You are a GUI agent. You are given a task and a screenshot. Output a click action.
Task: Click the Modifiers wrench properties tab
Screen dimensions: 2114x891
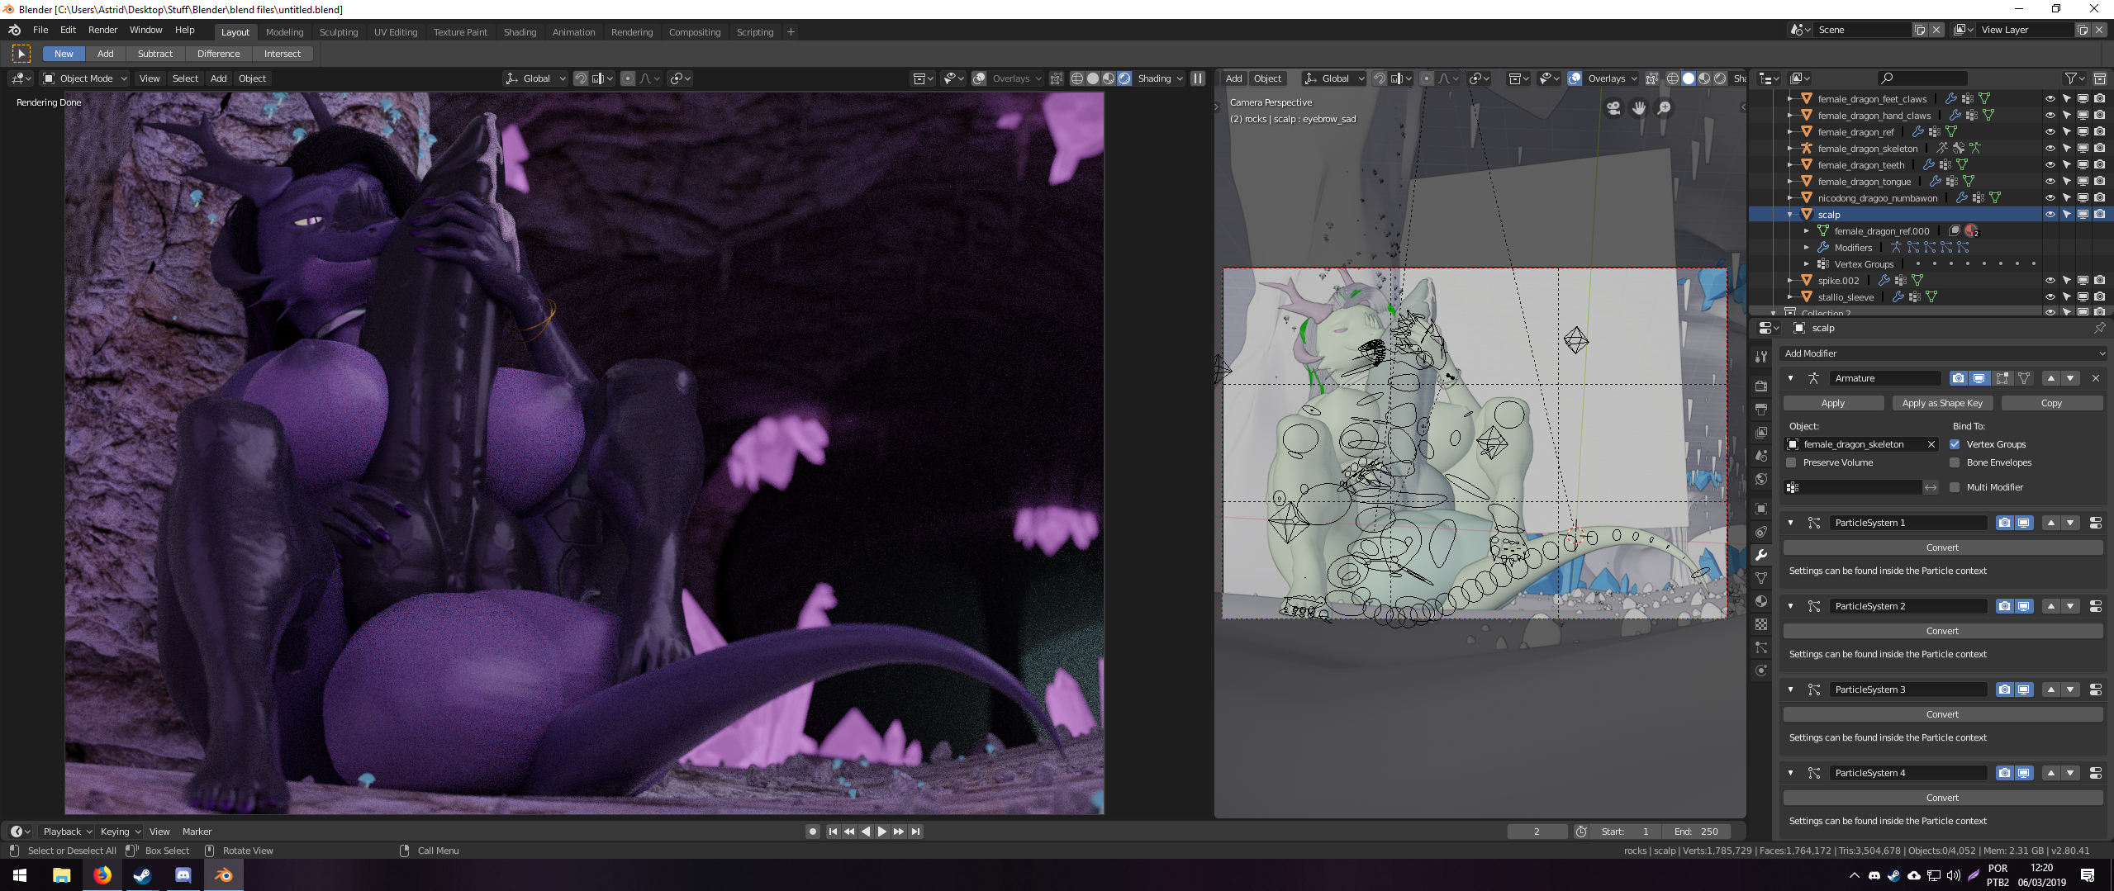coord(1761,555)
